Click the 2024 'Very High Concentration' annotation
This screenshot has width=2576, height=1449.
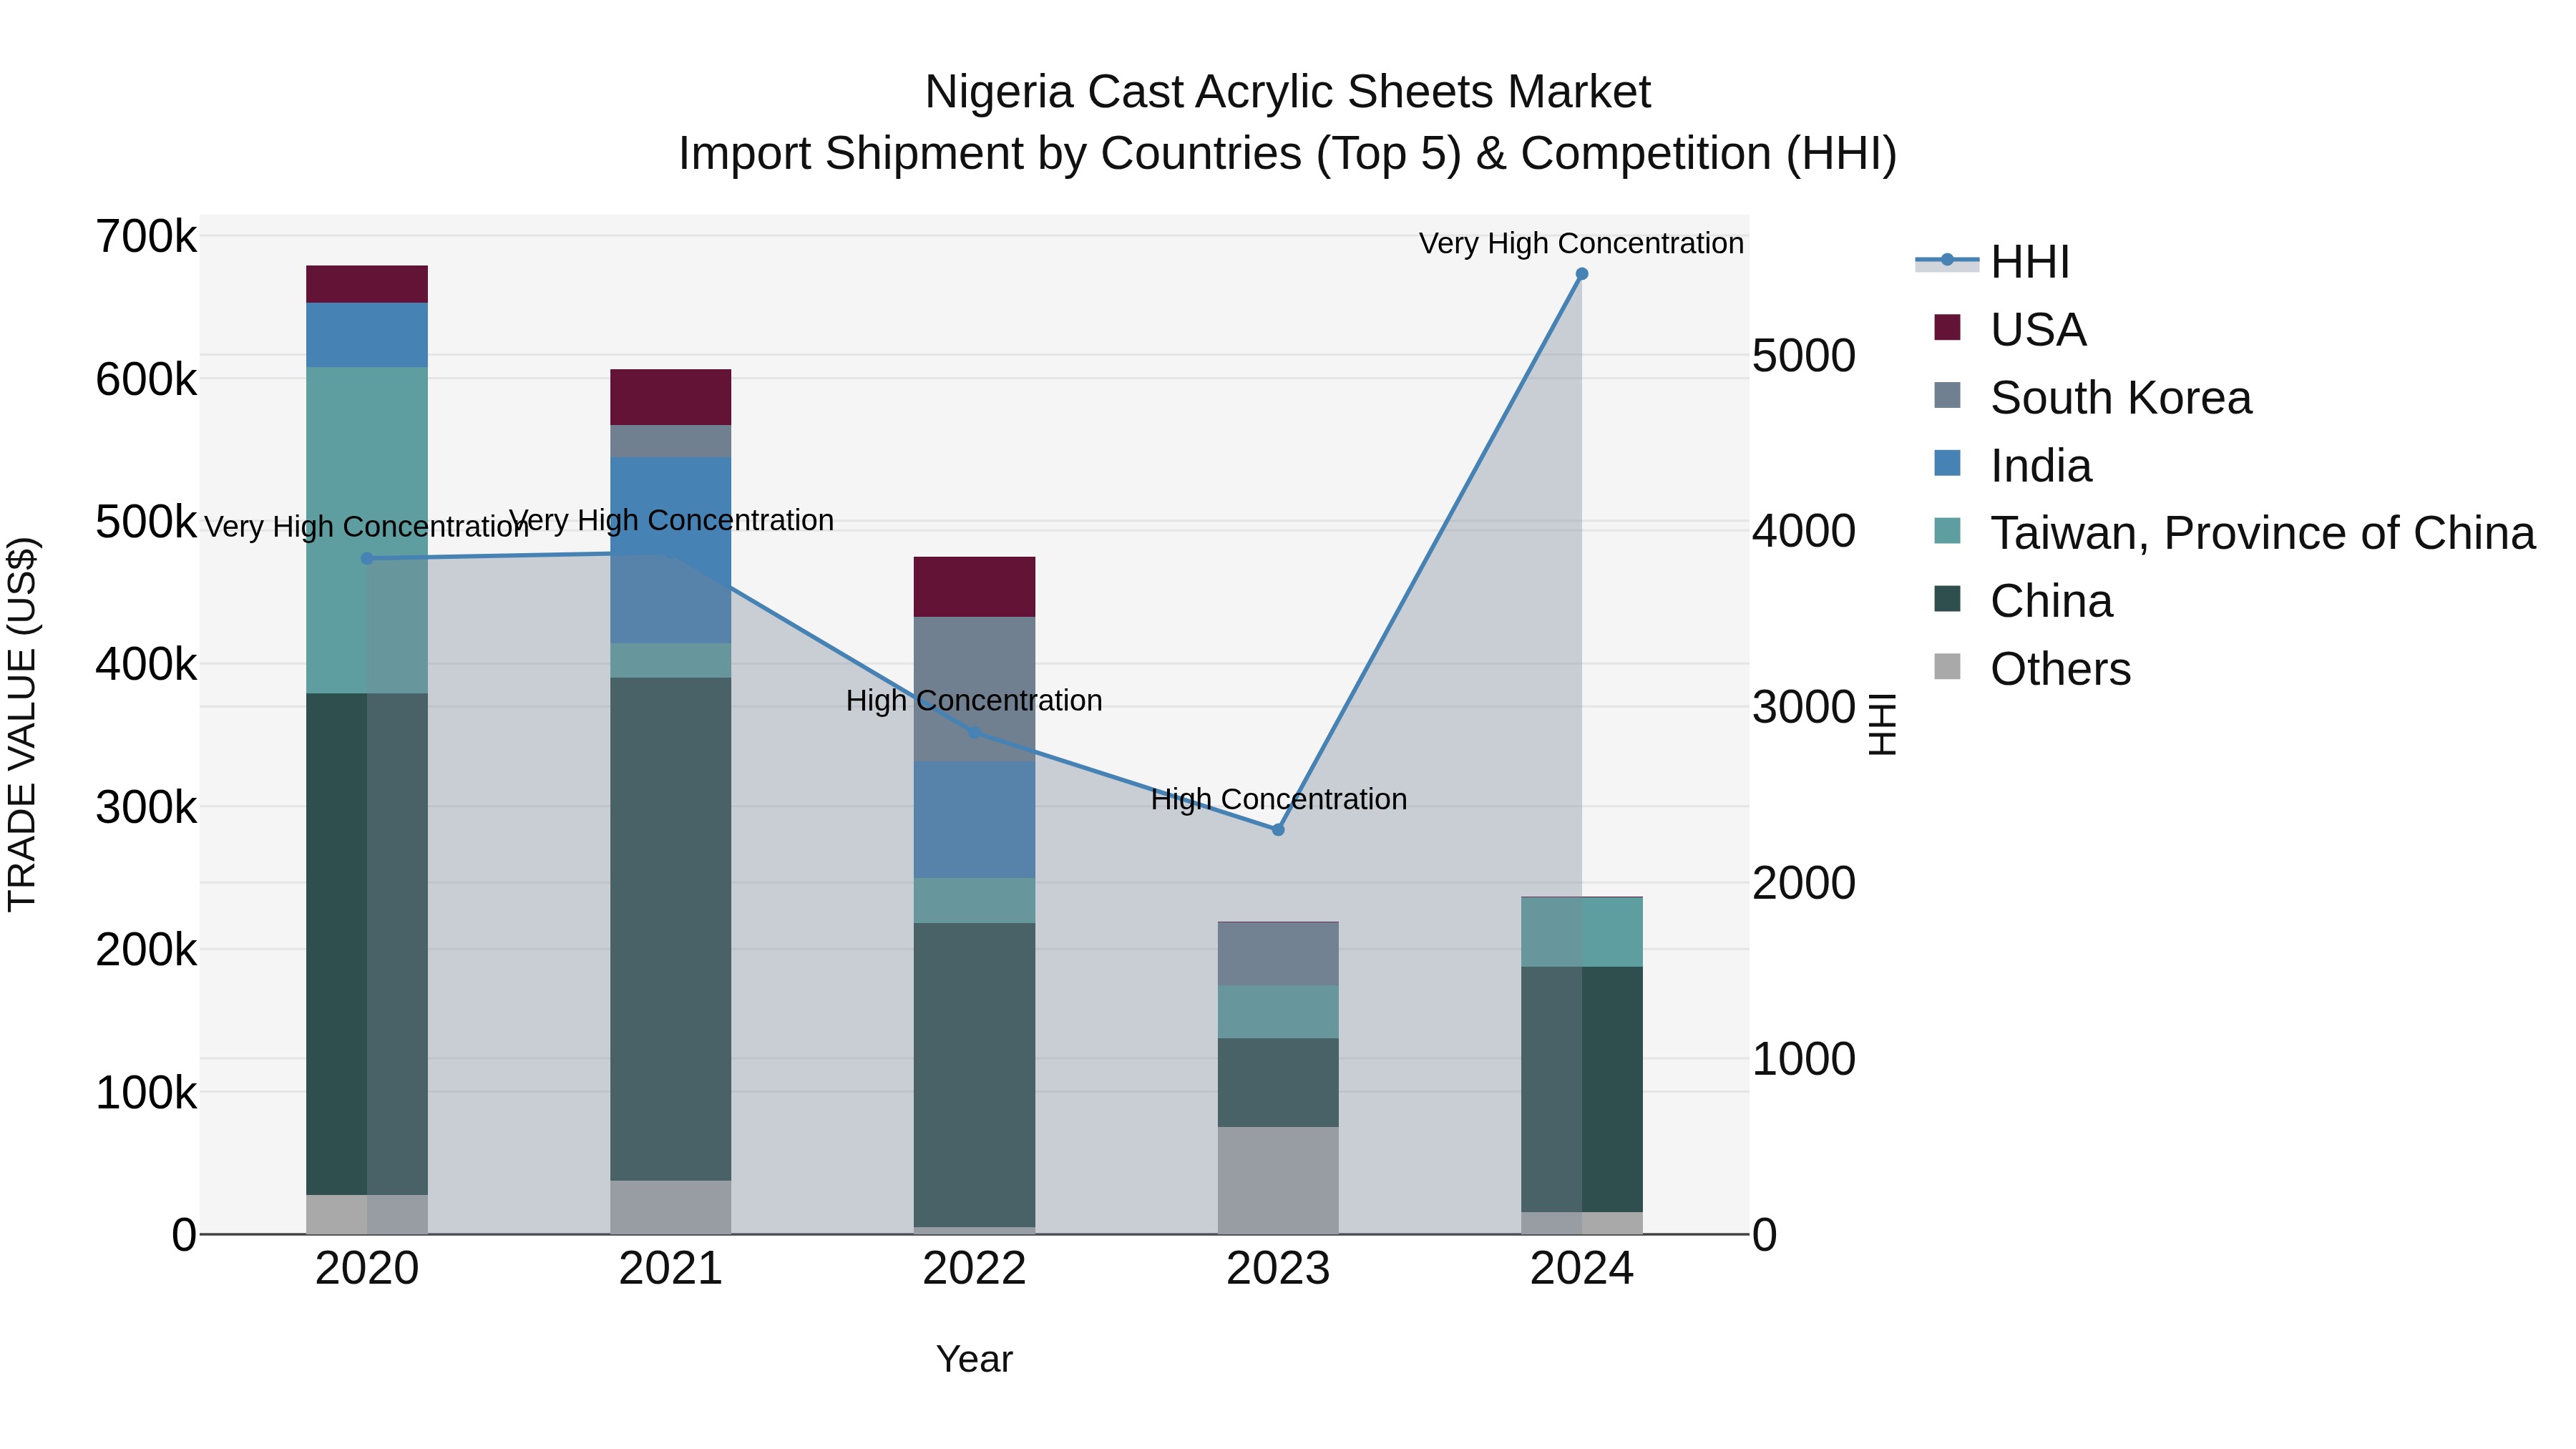click(1581, 243)
